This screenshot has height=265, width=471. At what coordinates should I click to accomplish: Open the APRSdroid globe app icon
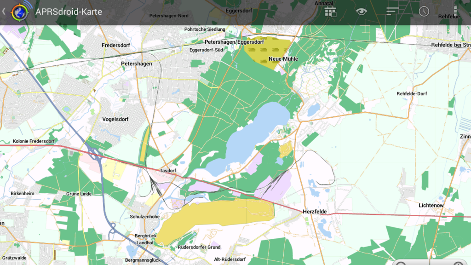click(20, 12)
